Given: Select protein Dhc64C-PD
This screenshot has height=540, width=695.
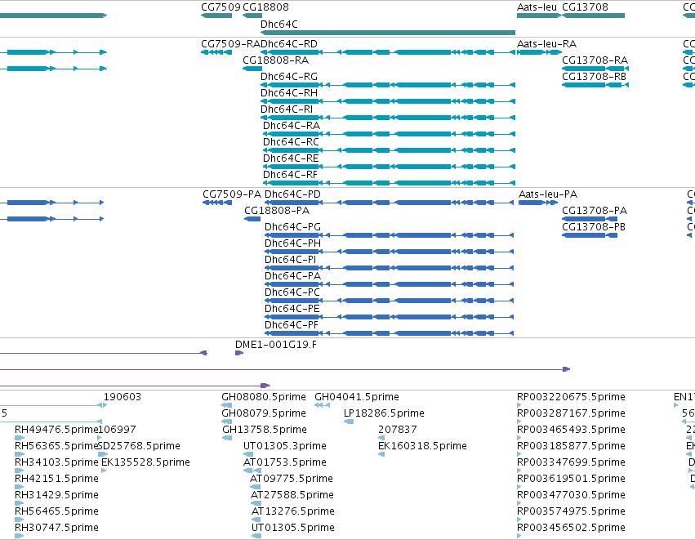Looking at the screenshot, I should 292,194.
